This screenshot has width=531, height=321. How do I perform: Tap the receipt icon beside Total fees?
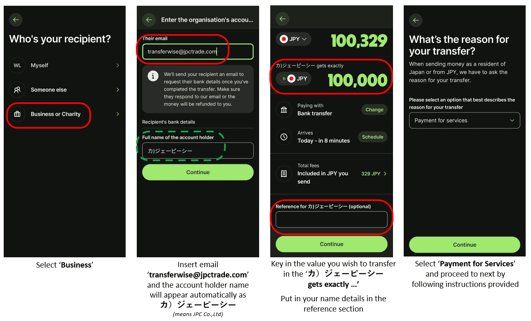(x=284, y=174)
